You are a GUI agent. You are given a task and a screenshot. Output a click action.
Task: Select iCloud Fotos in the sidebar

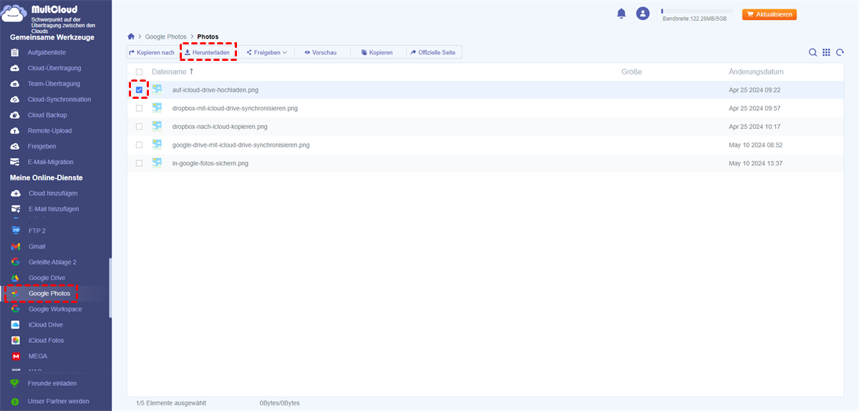pos(46,341)
